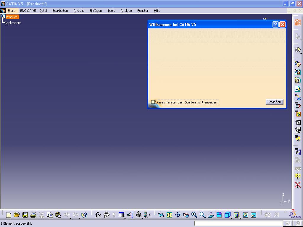Open the Formula f(x) tool
The height and width of the screenshot is (227, 303).
pyautogui.click(x=98, y=215)
